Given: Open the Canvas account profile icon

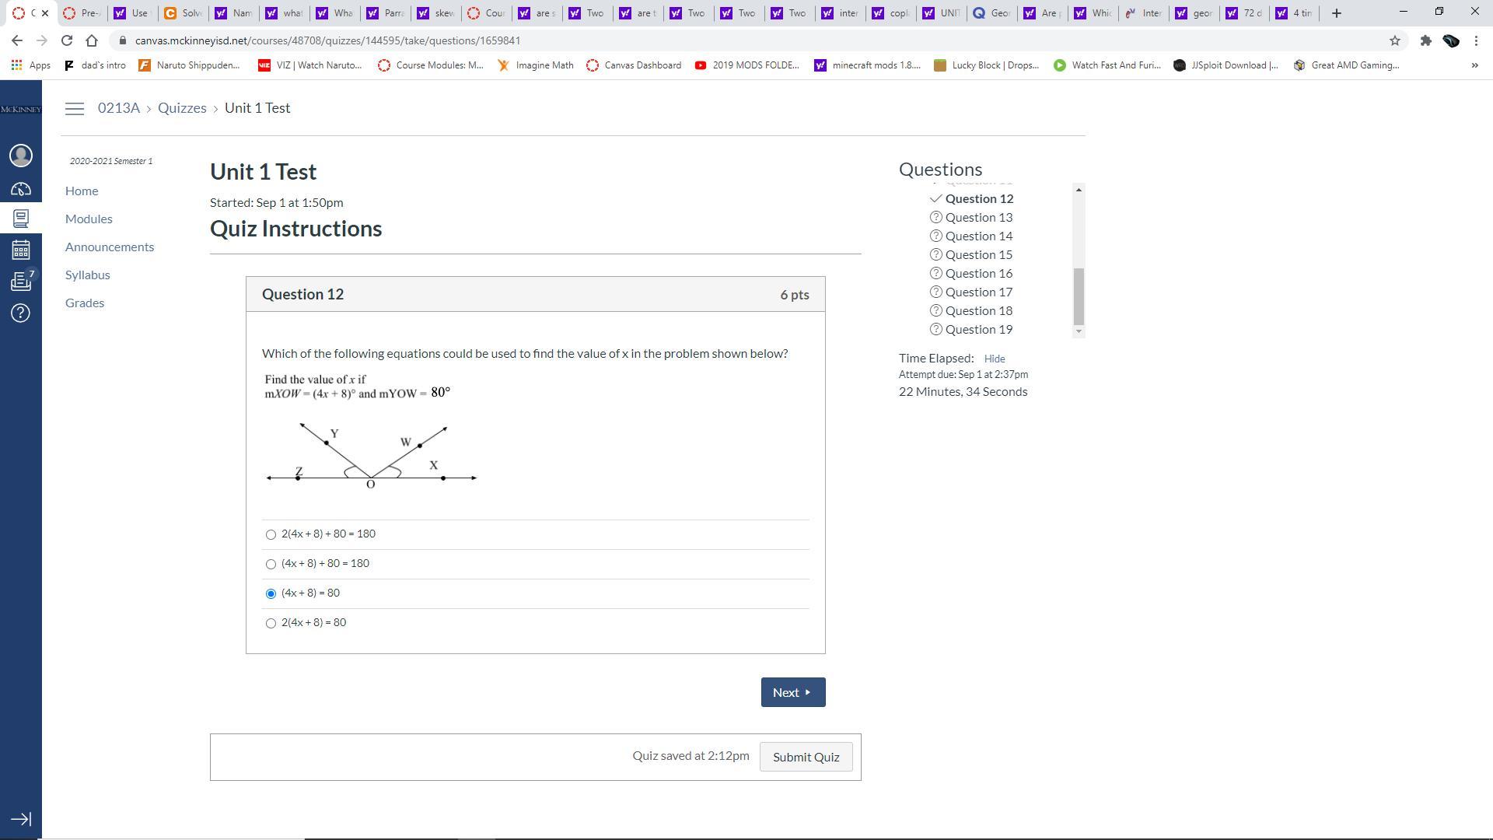Looking at the screenshot, I should click(x=21, y=156).
